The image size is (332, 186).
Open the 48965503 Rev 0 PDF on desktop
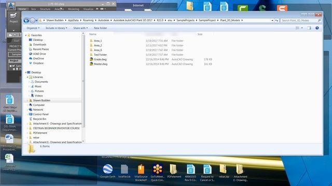point(190,173)
